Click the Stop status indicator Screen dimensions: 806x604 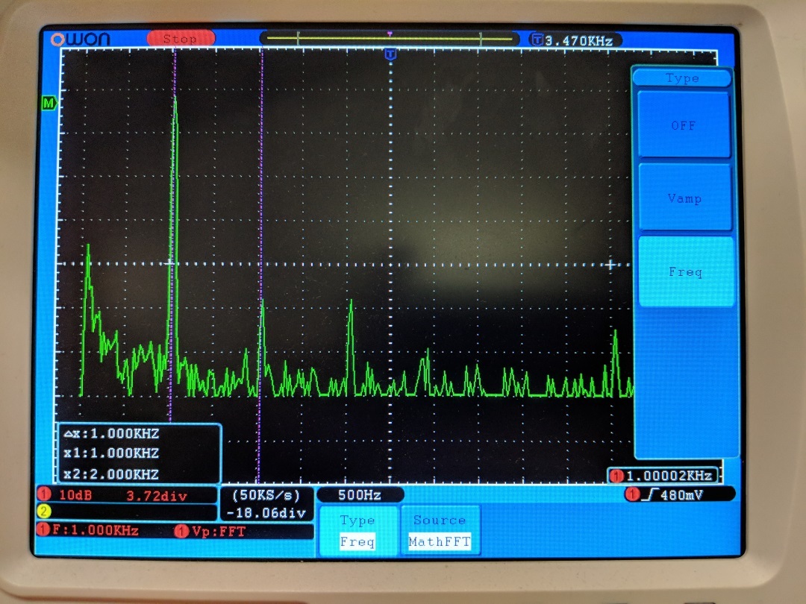181,37
